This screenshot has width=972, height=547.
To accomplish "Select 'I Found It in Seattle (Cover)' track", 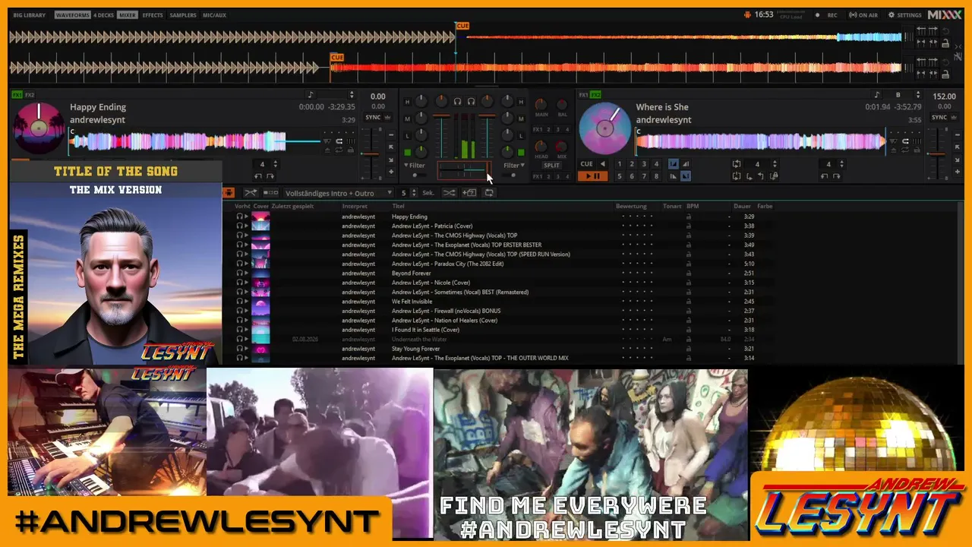I will (x=425, y=330).
